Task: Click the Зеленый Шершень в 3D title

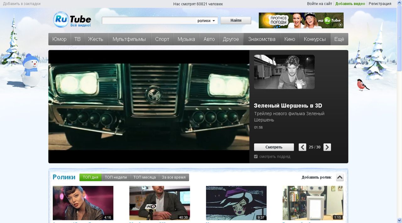Action: [x=288, y=106]
